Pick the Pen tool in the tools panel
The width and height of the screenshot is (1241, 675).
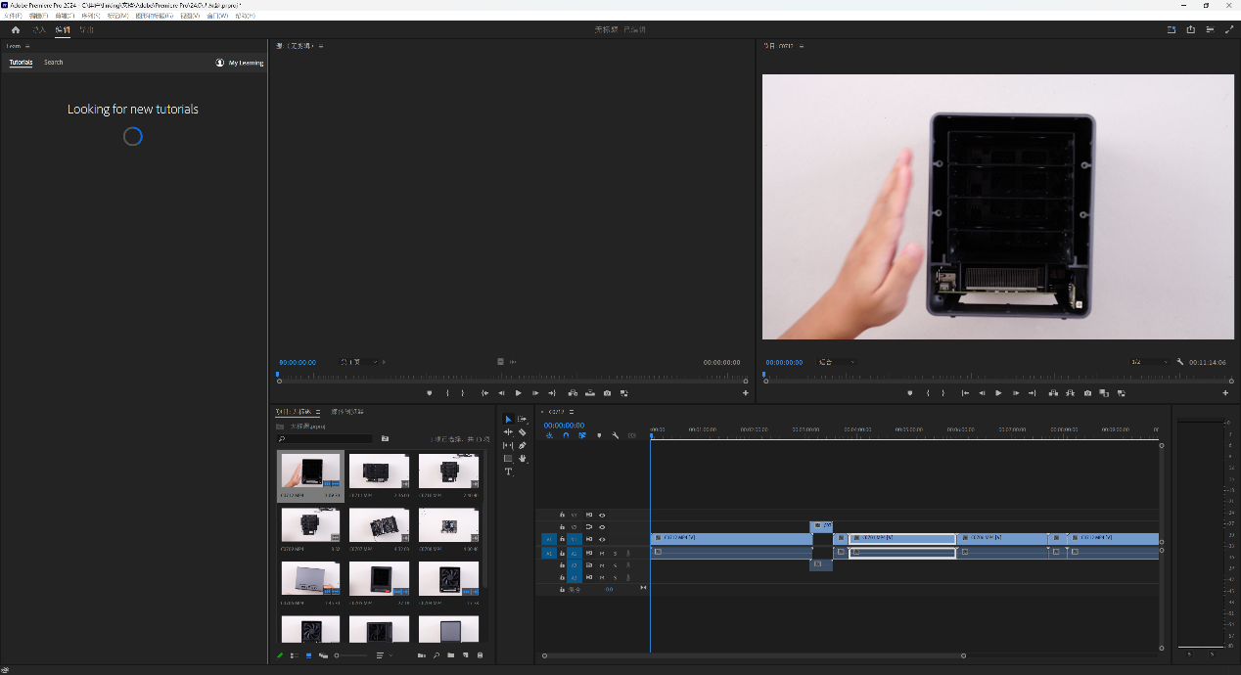[x=523, y=445]
